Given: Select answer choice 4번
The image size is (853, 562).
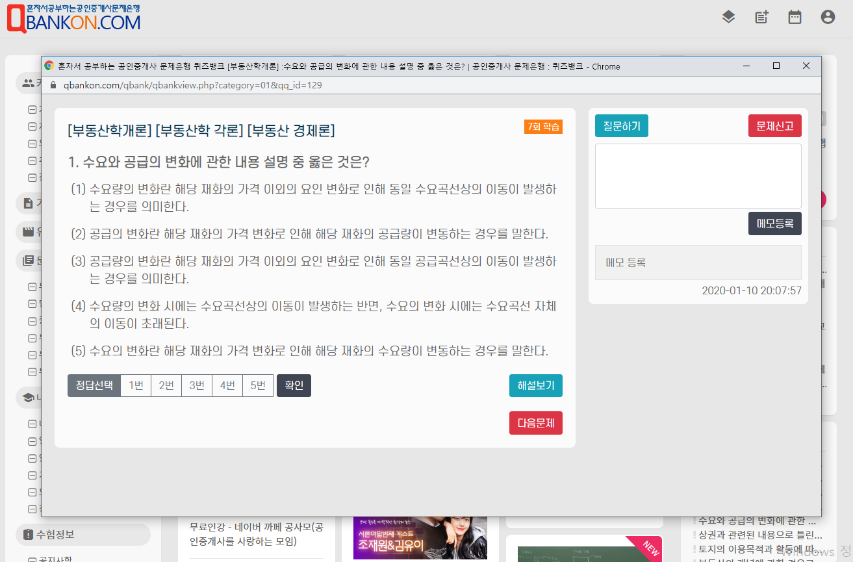Looking at the screenshot, I should tap(227, 385).
